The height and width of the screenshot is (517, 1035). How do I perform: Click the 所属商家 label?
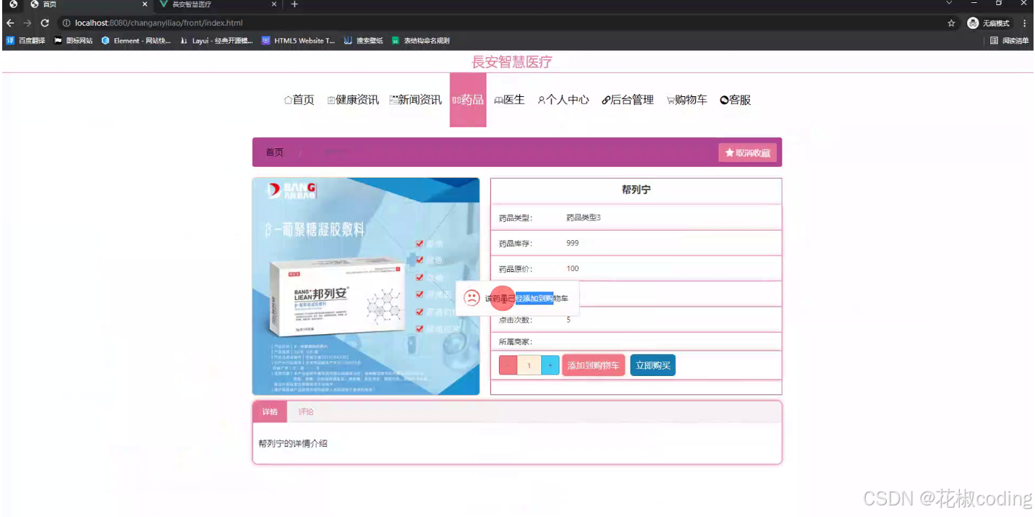[516, 341]
